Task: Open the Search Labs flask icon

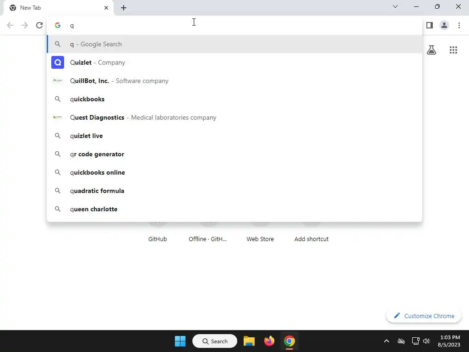Action: pyautogui.click(x=431, y=50)
